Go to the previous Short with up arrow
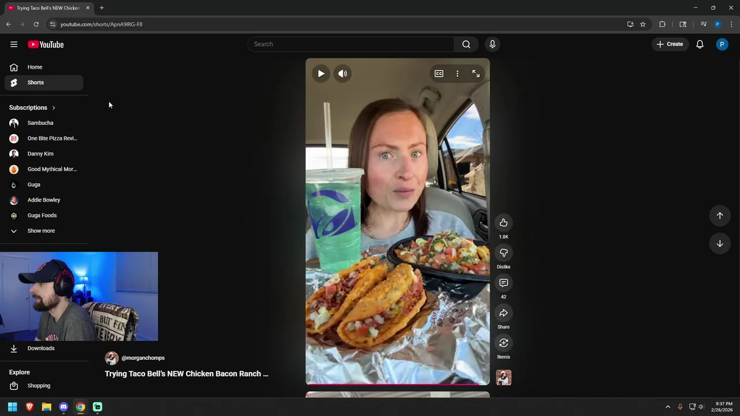Image resolution: width=740 pixels, height=416 pixels. [720, 216]
